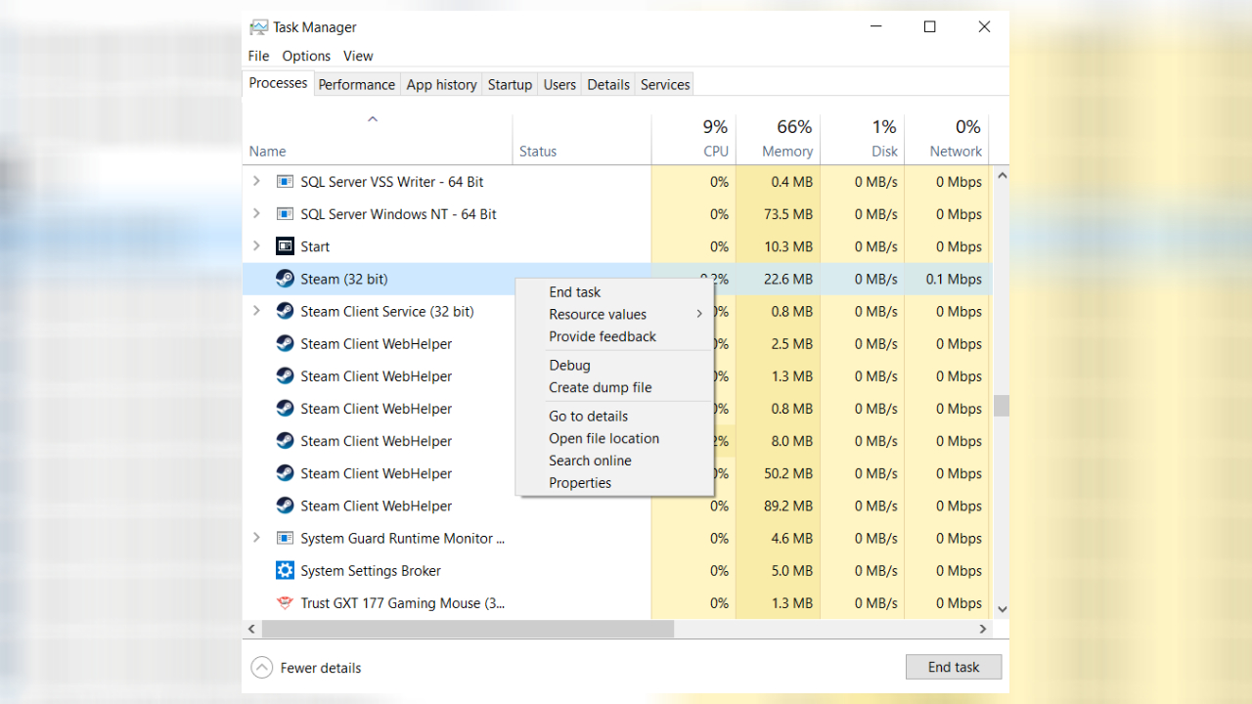Sort by CPU column header
Screen dimensions: 1252x704
coord(693,140)
